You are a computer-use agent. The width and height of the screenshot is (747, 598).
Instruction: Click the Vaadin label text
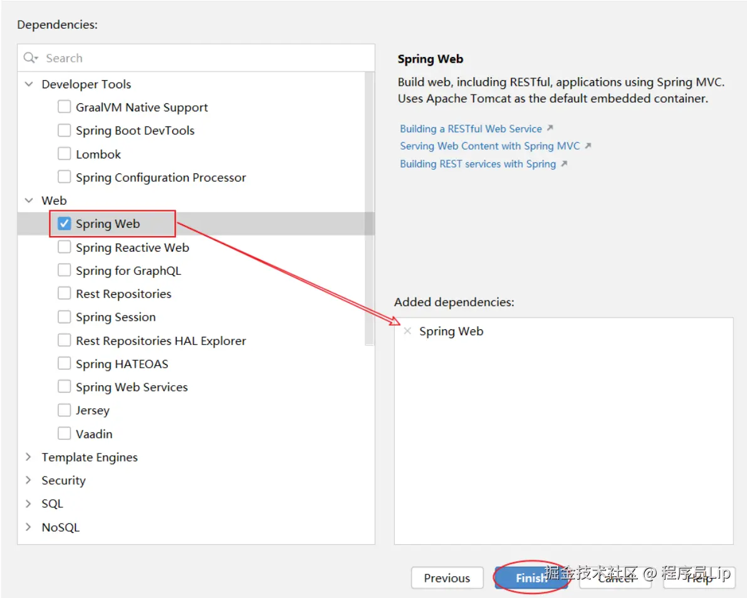pyautogui.click(x=94, y=434)
